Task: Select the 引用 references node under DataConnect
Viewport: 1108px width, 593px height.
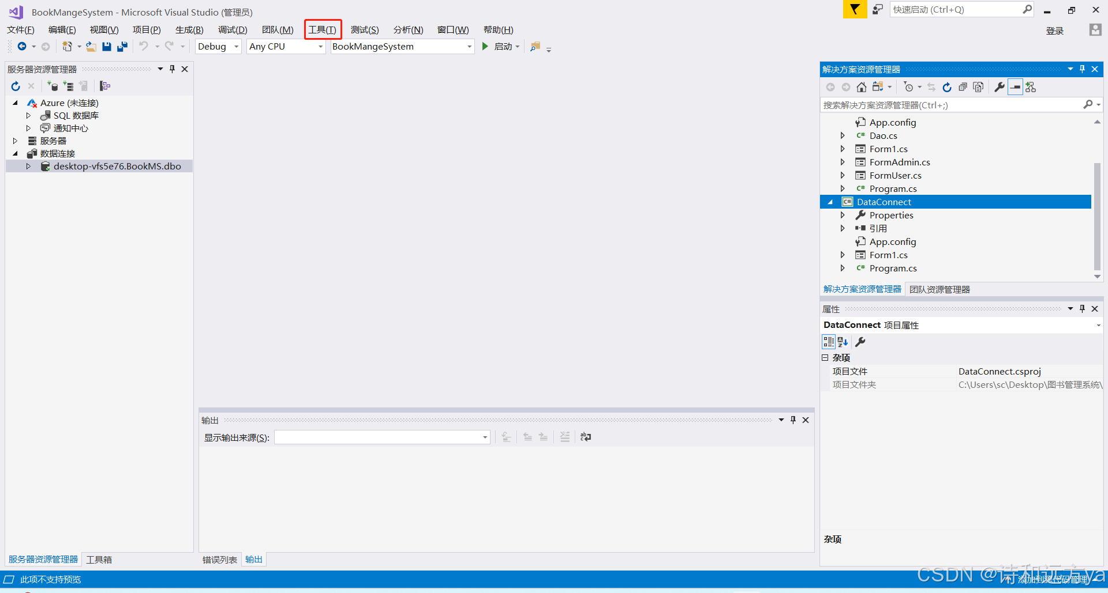Action: (878, 229)
